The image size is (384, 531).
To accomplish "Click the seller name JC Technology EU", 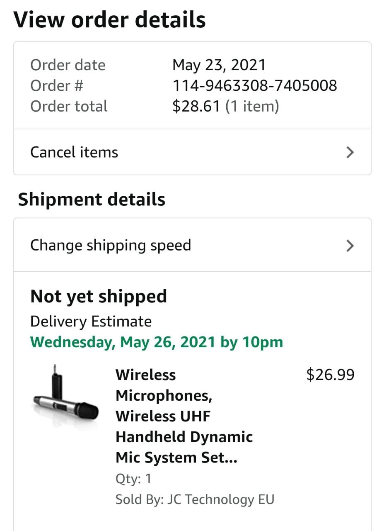I will coord(221,499).
